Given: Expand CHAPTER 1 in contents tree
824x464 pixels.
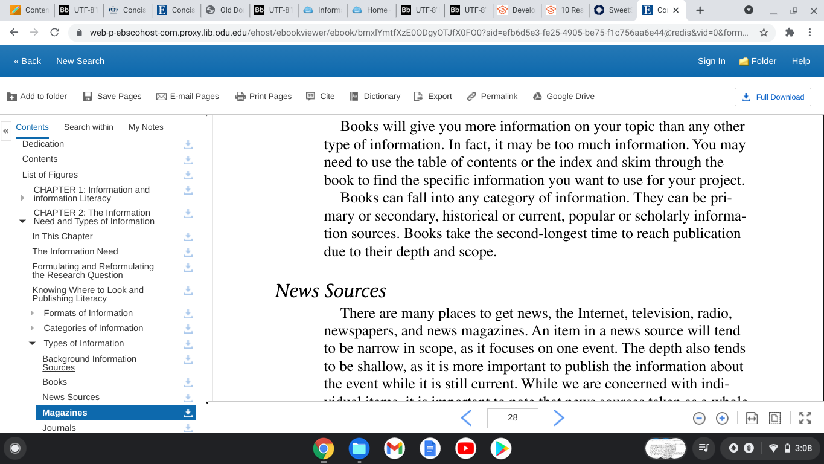Looking at the screenshot, I should click(x=22, y=198).
